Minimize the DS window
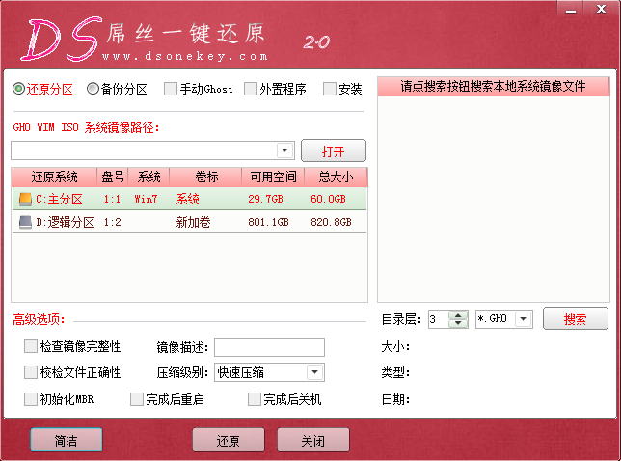The width and height of the screenshot is (621, 461). 571,10
